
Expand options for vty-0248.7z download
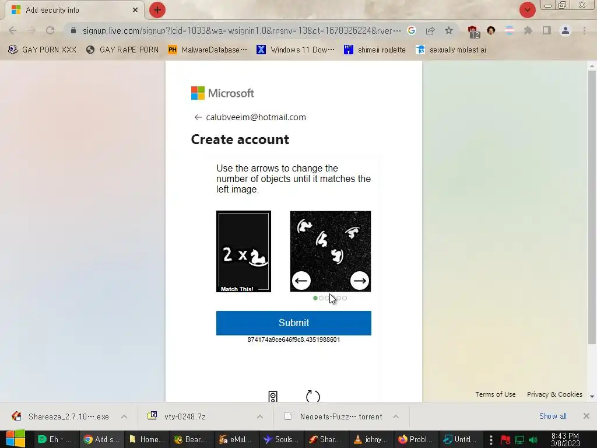(260, 416)
